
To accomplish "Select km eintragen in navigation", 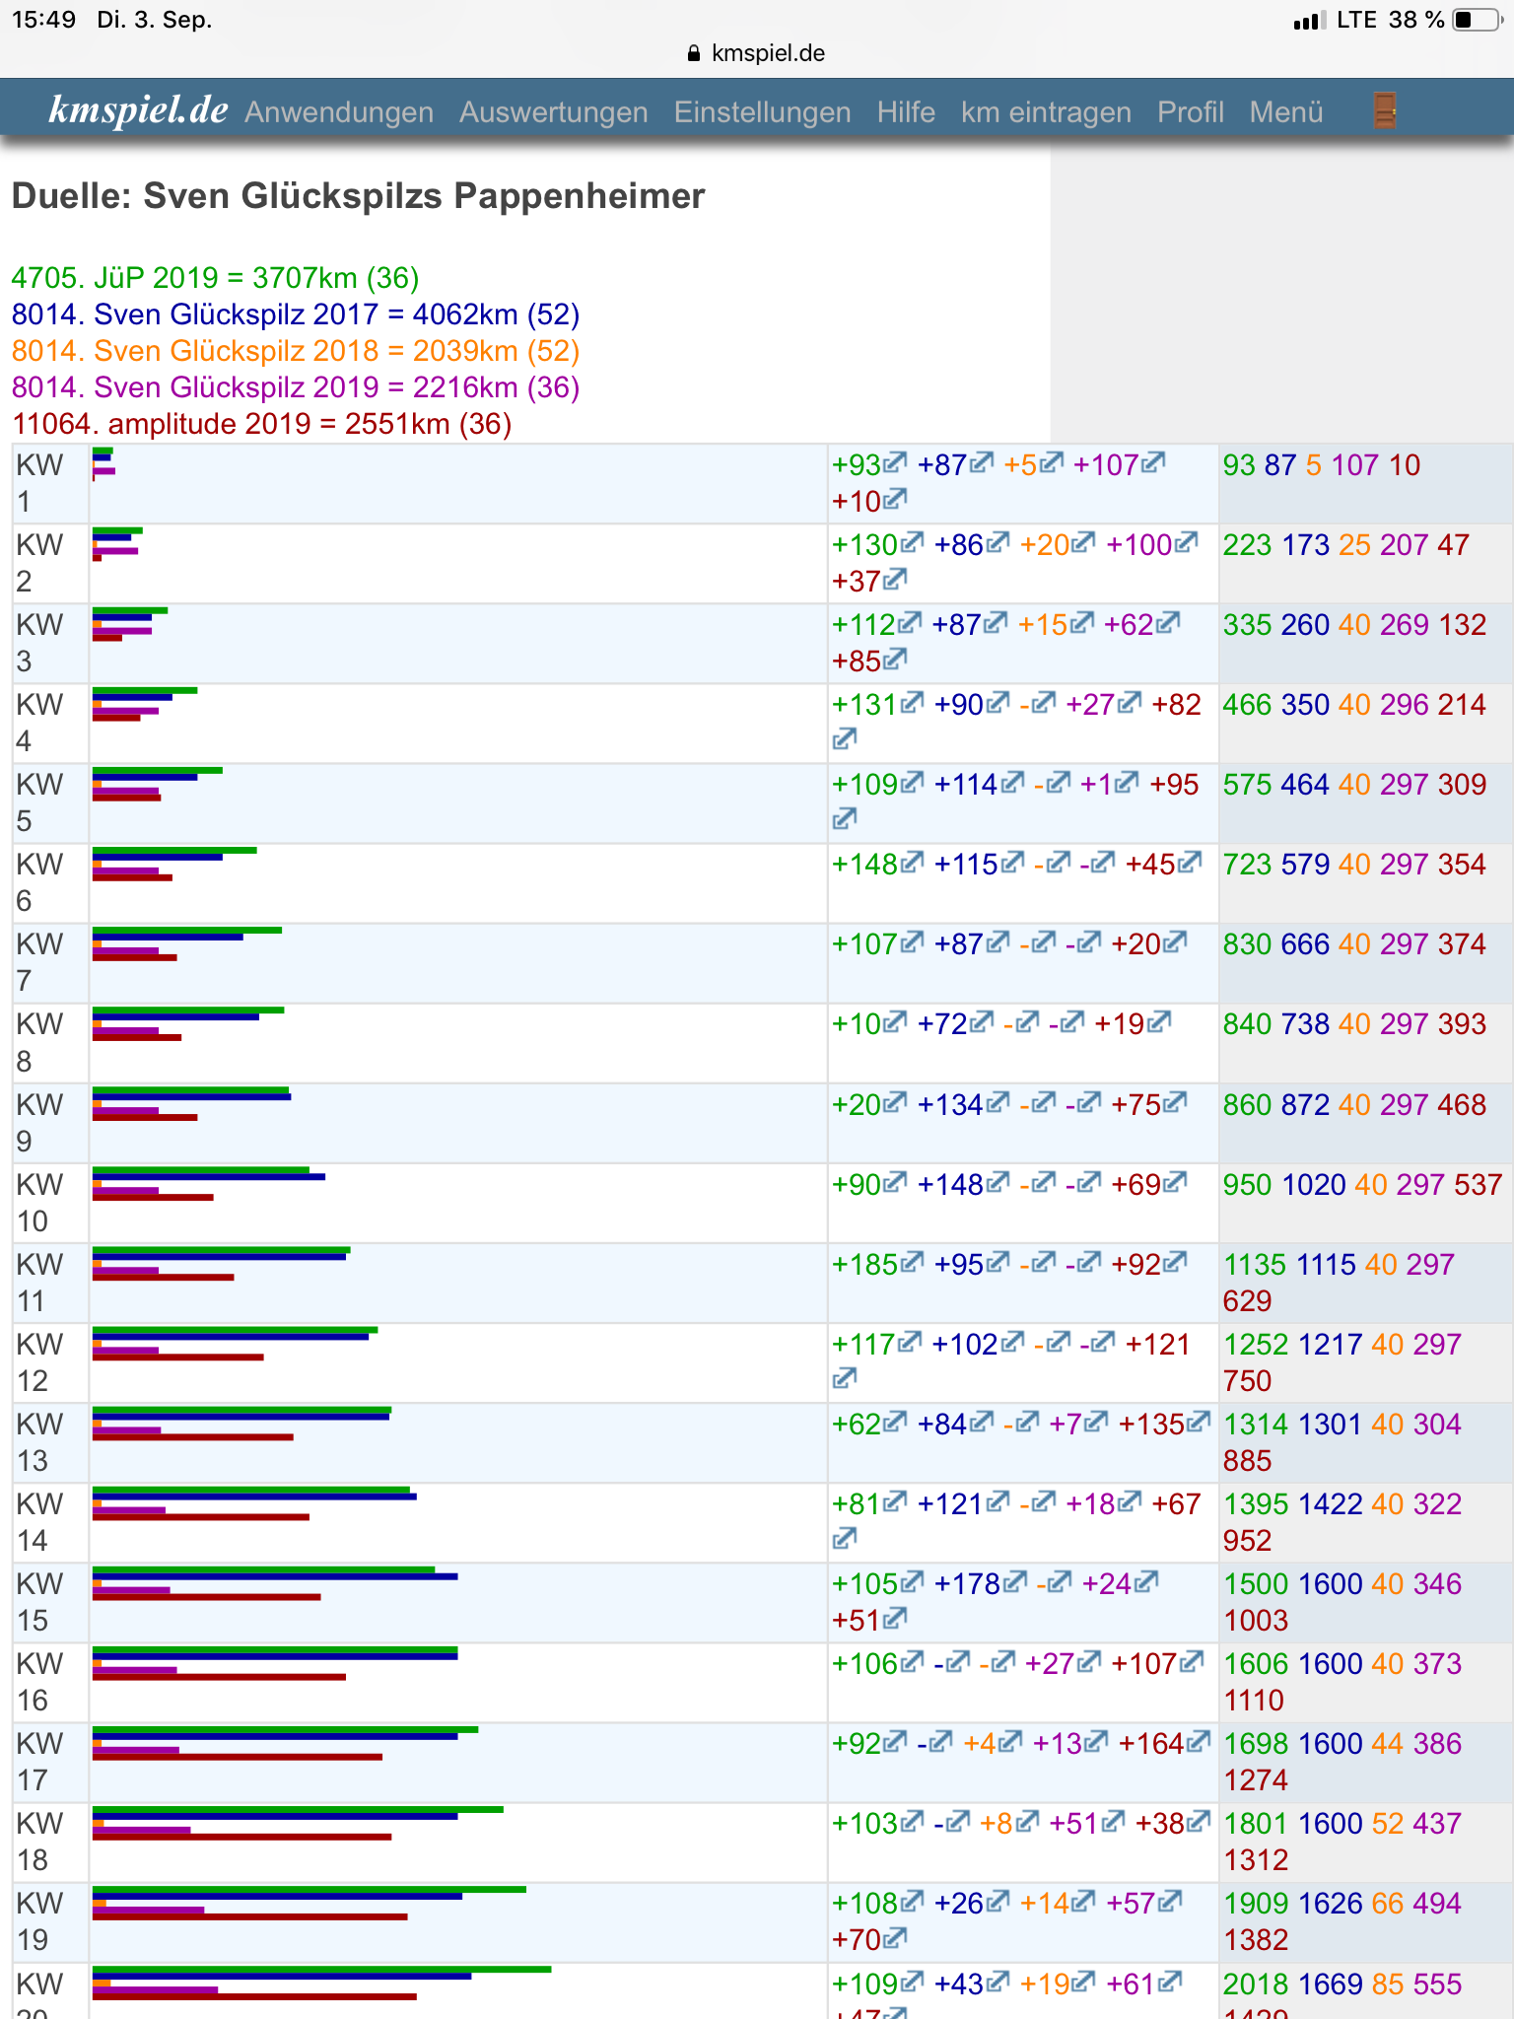I will [x=1046, y=112].
